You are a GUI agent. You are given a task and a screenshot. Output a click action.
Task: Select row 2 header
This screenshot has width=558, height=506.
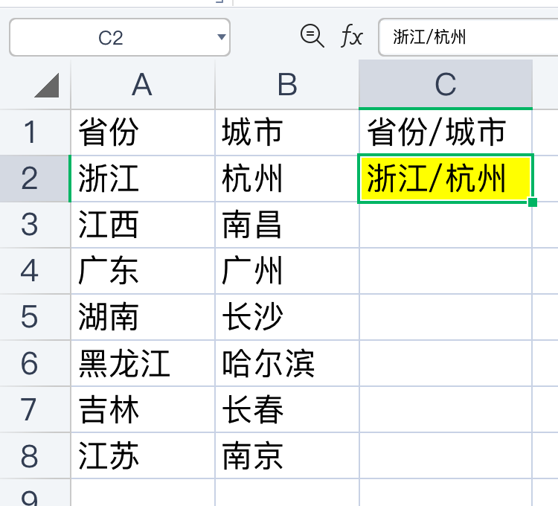click(35, 179)
